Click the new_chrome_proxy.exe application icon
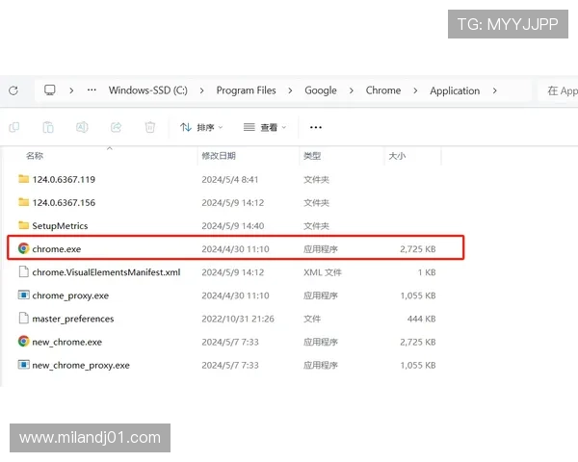 coord(23,365)
